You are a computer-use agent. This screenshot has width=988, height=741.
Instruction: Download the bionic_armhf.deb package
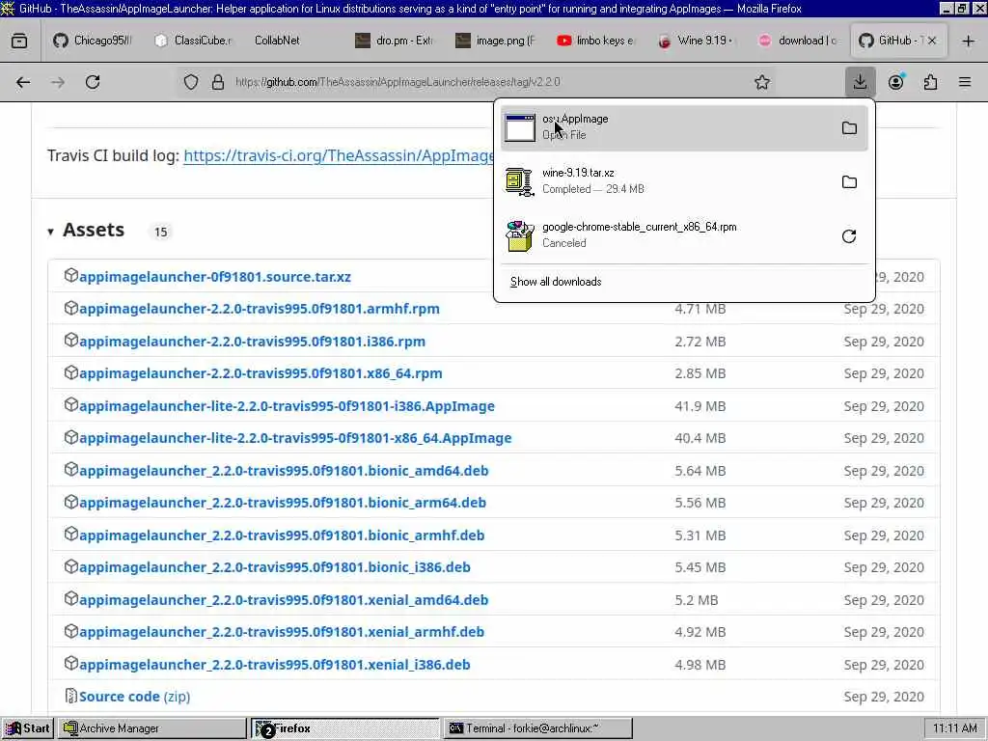282,535
